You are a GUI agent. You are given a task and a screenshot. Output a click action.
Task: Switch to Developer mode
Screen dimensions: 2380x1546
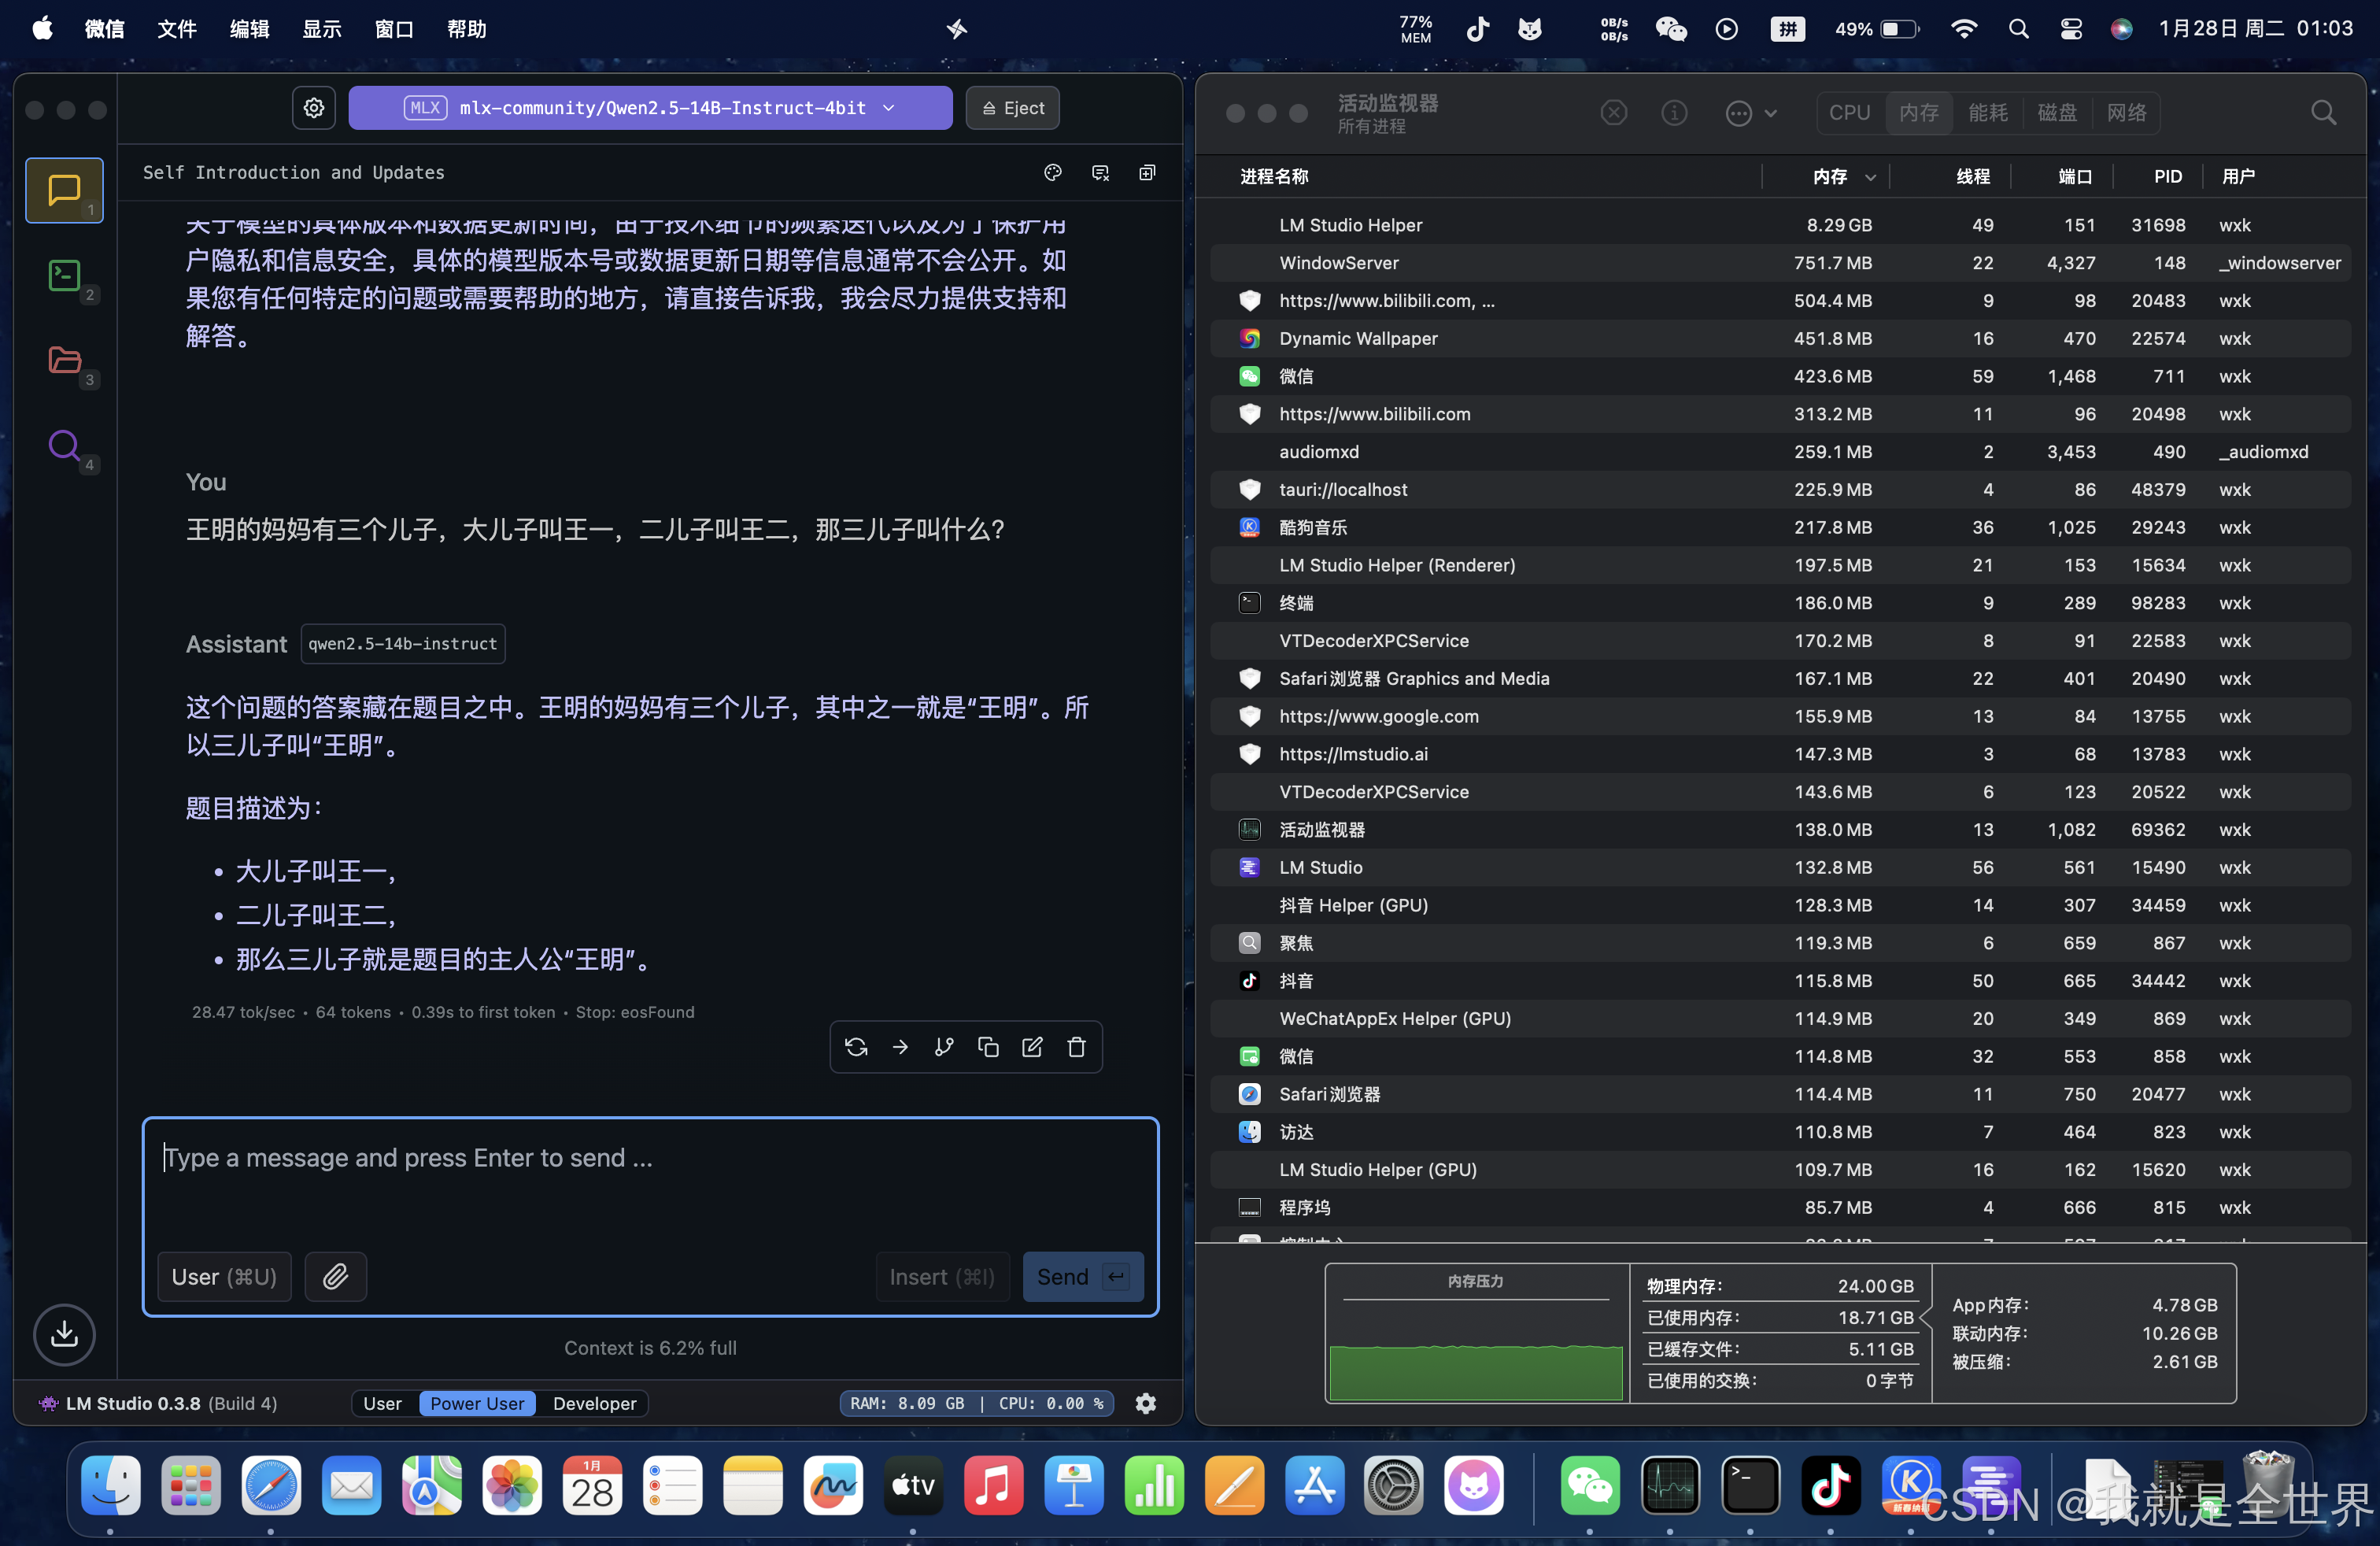click(x=594, y=1403)
